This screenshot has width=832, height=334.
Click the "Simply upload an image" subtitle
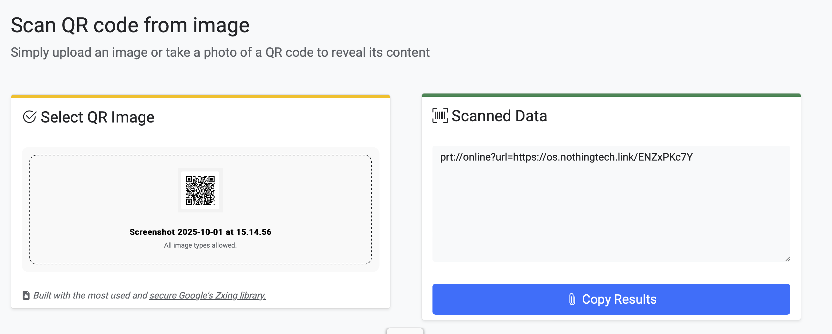(x=220, y=52)
